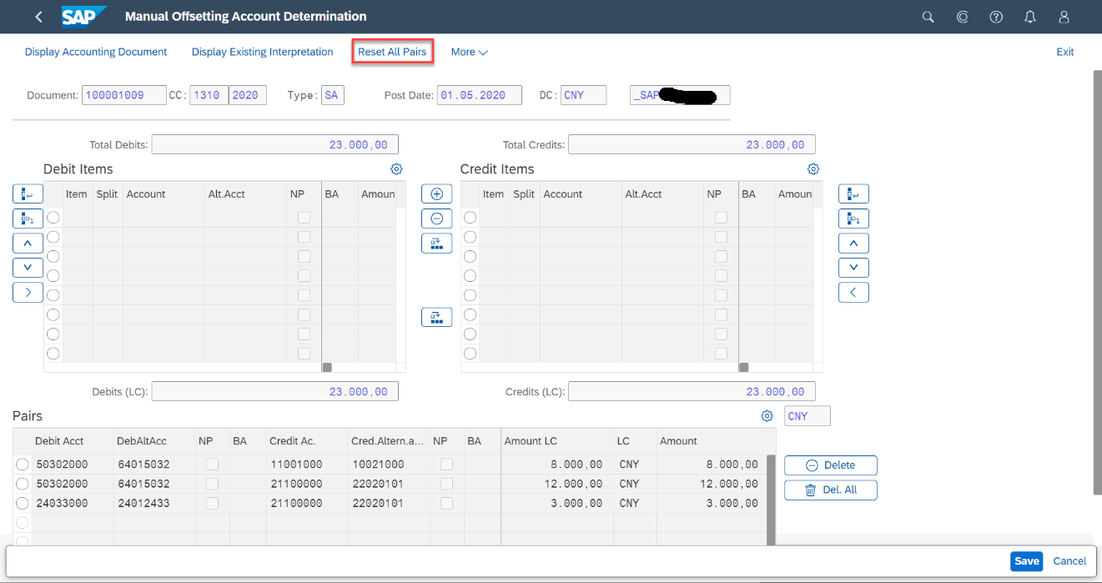Screen dimensions: 1102x583
Task: Move down with the arrow beside Debit Items
Action: 28,268
